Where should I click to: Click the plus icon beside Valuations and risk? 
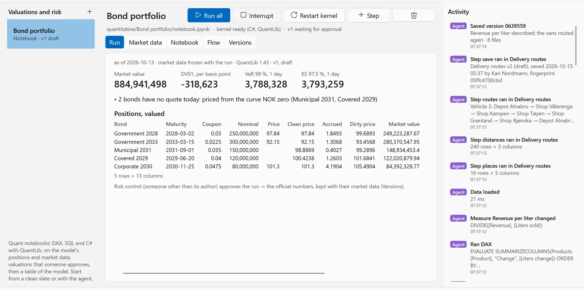pyautogui.click(x=90, y=12)
